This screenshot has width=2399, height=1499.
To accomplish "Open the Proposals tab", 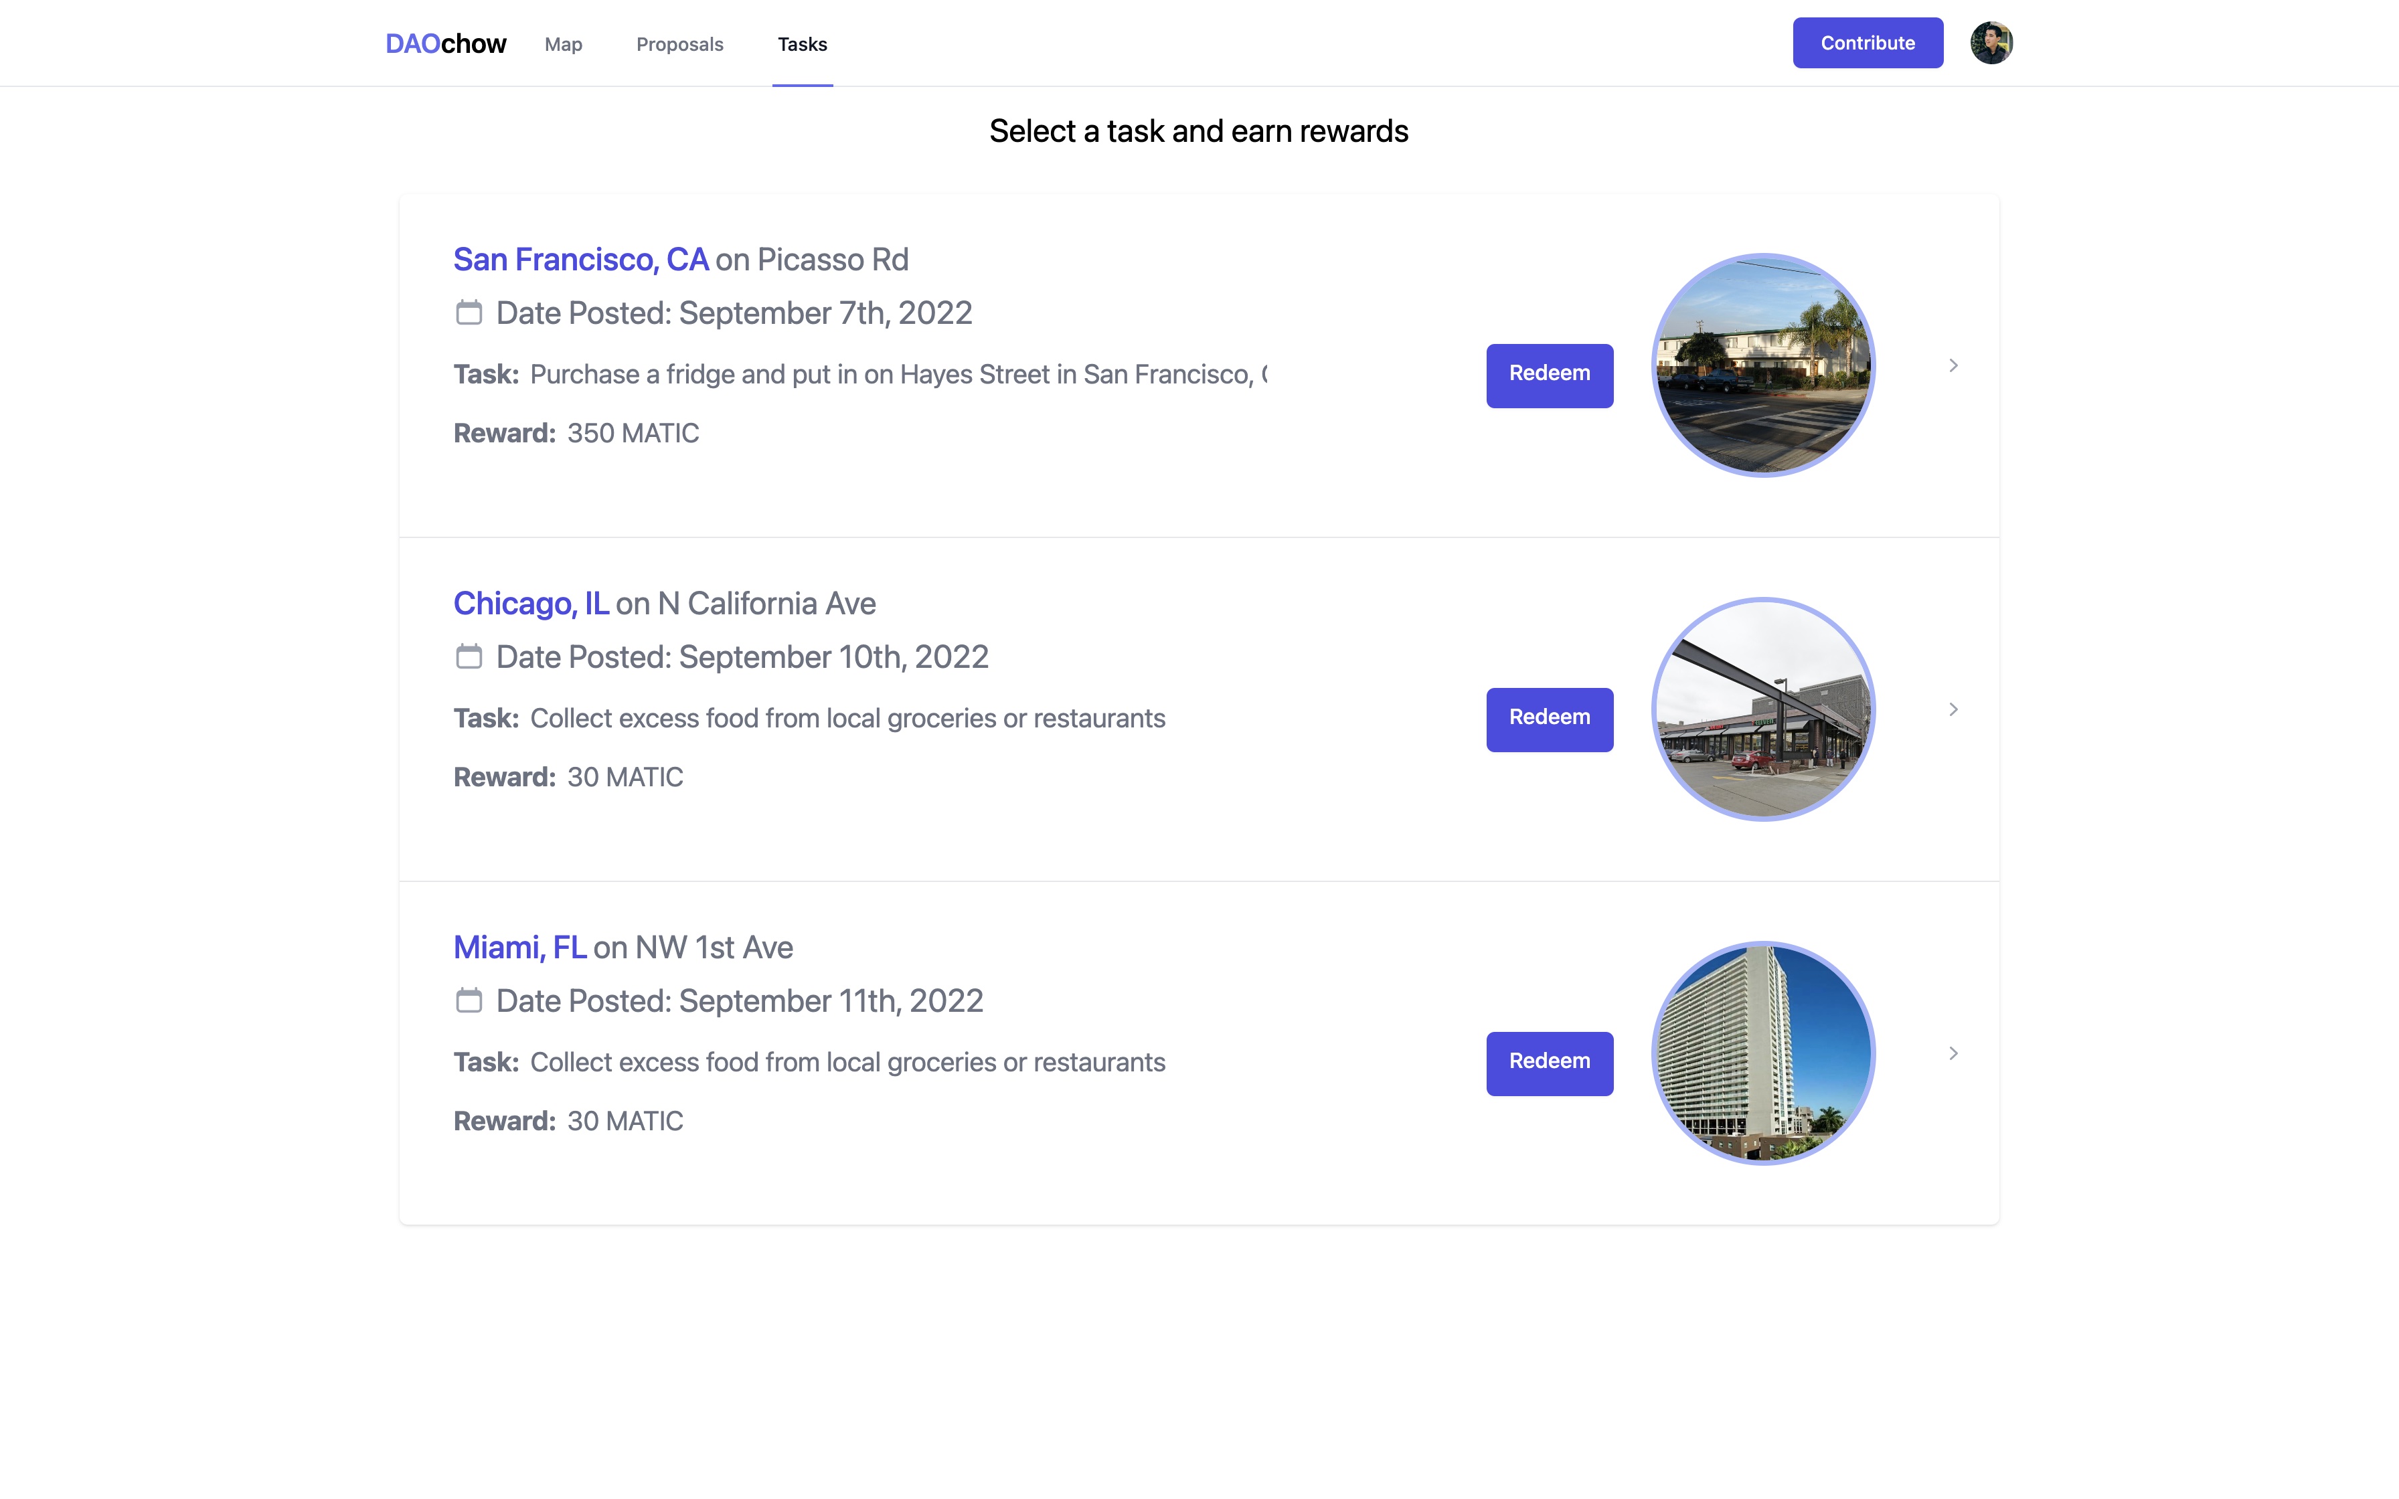I will 679,45.
